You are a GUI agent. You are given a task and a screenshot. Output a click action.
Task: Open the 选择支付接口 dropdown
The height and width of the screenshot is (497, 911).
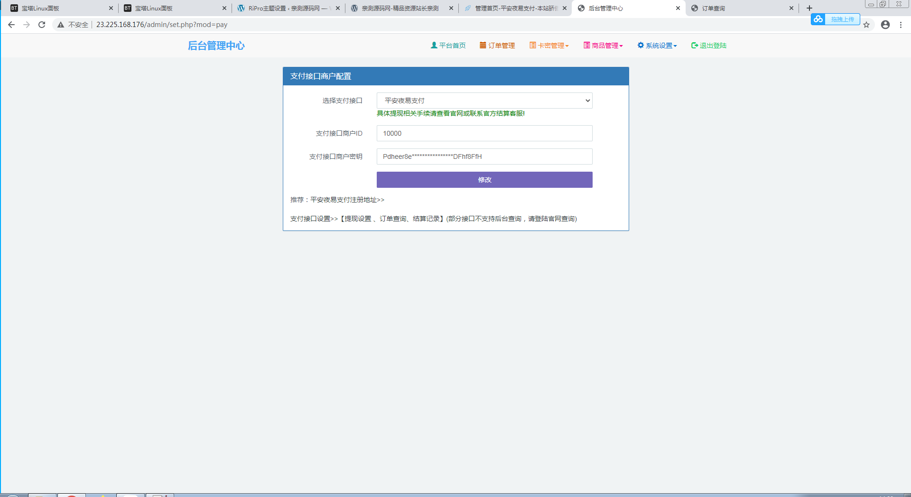(484, 101)
